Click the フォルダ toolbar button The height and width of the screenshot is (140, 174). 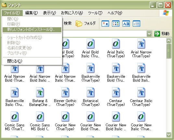pos(86,23)
